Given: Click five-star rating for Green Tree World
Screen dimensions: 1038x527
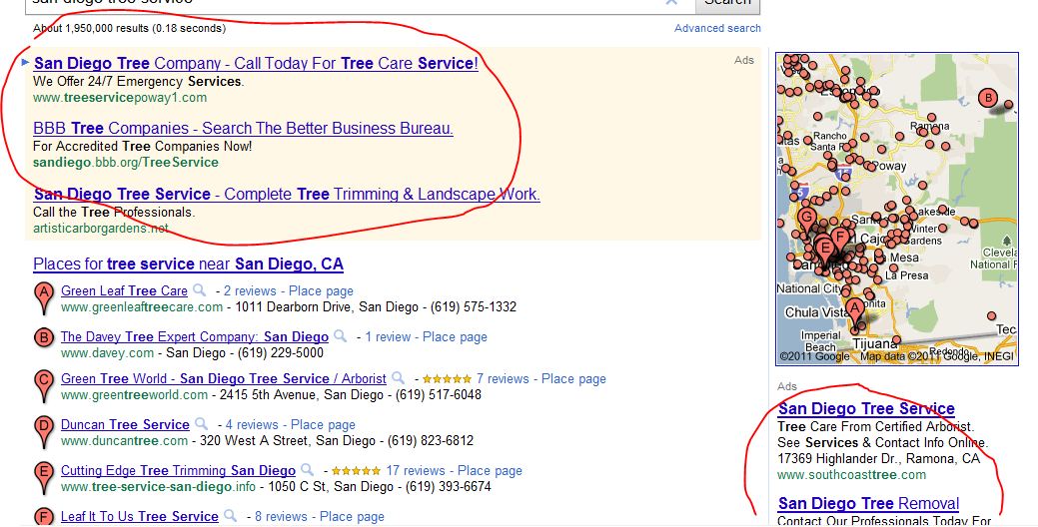Looking at the screenshot, I should click(447, 379).
